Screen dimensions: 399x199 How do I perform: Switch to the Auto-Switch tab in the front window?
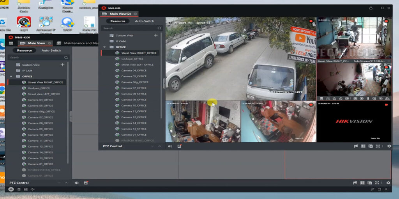(x=144, y=21)
